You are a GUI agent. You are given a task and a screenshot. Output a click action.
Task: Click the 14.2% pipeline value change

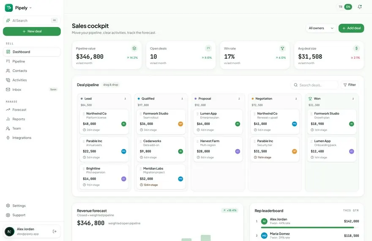pos(132,57)
